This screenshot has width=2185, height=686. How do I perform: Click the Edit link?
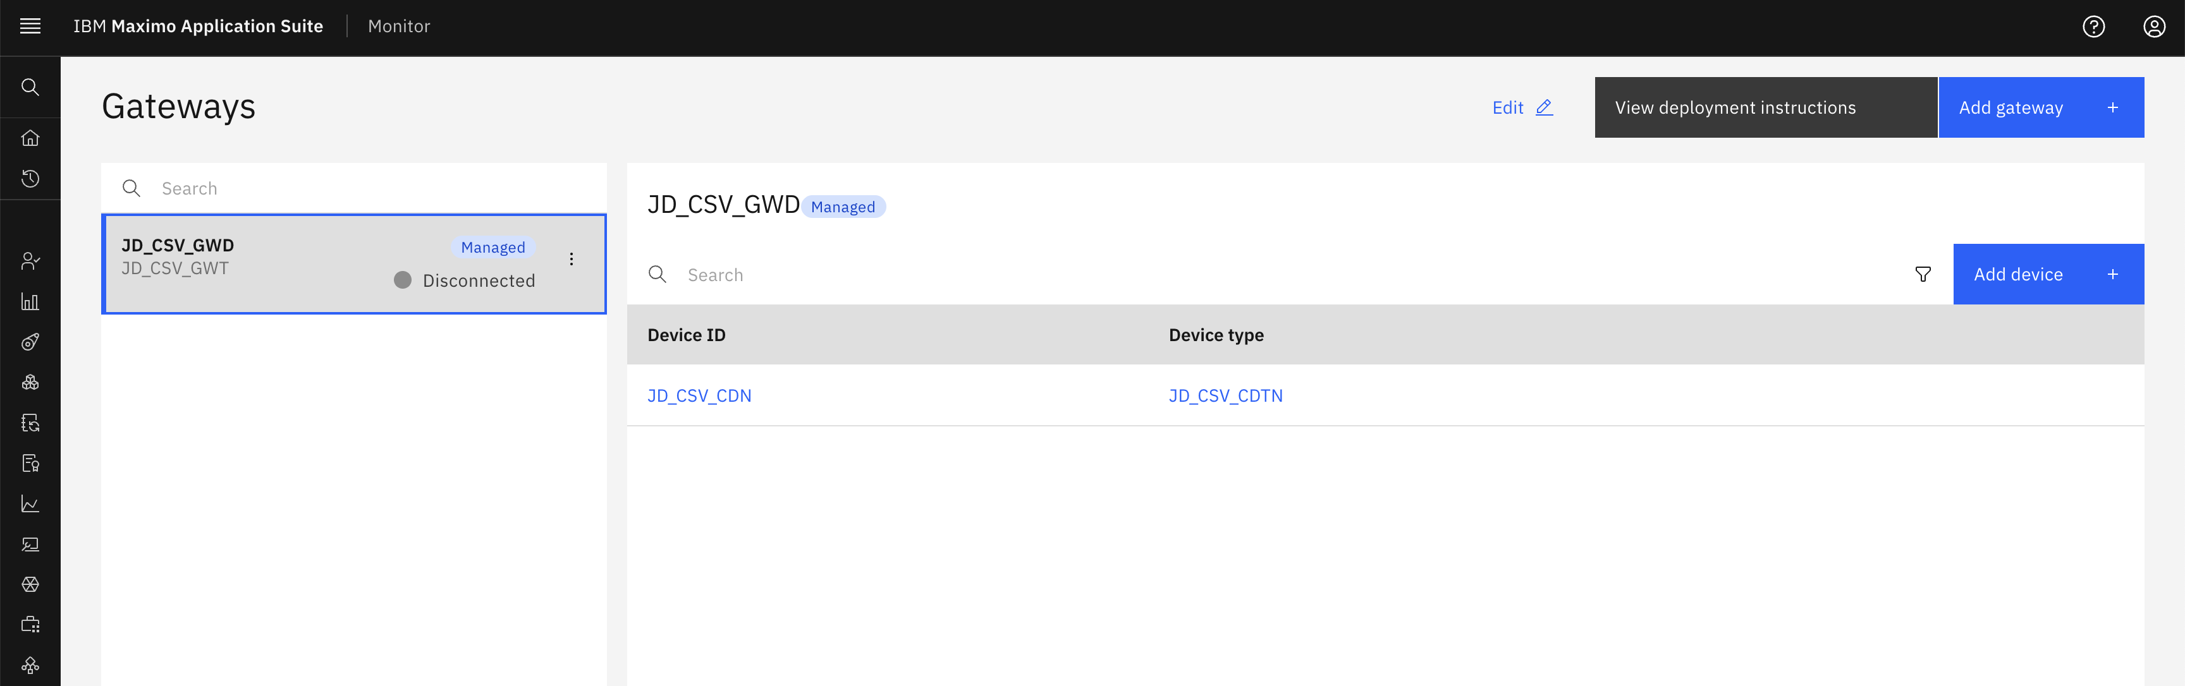point(1507,107)
